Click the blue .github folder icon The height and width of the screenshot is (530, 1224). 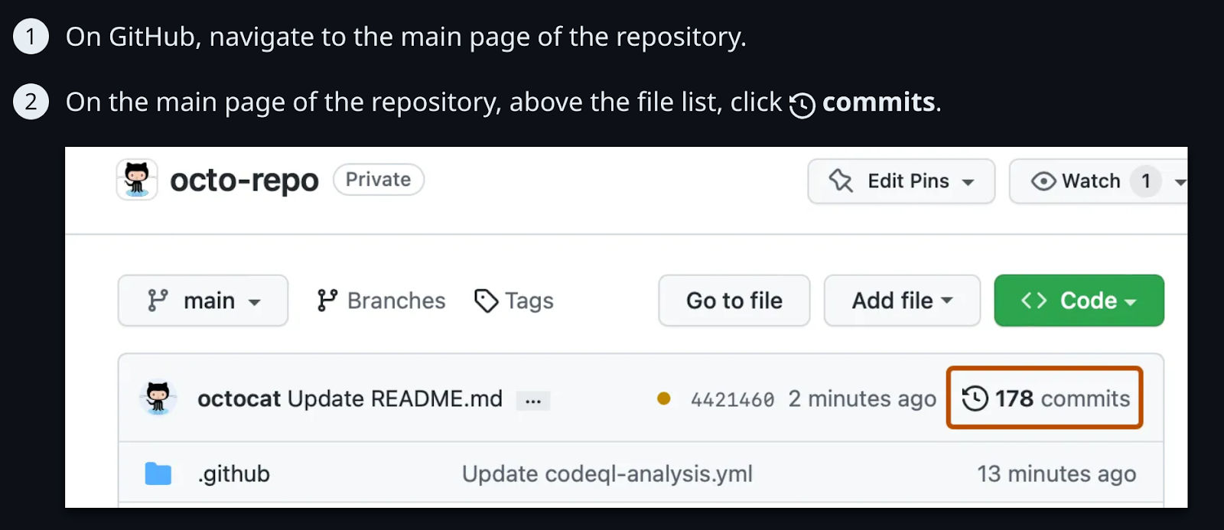click(x=158, y=473)
